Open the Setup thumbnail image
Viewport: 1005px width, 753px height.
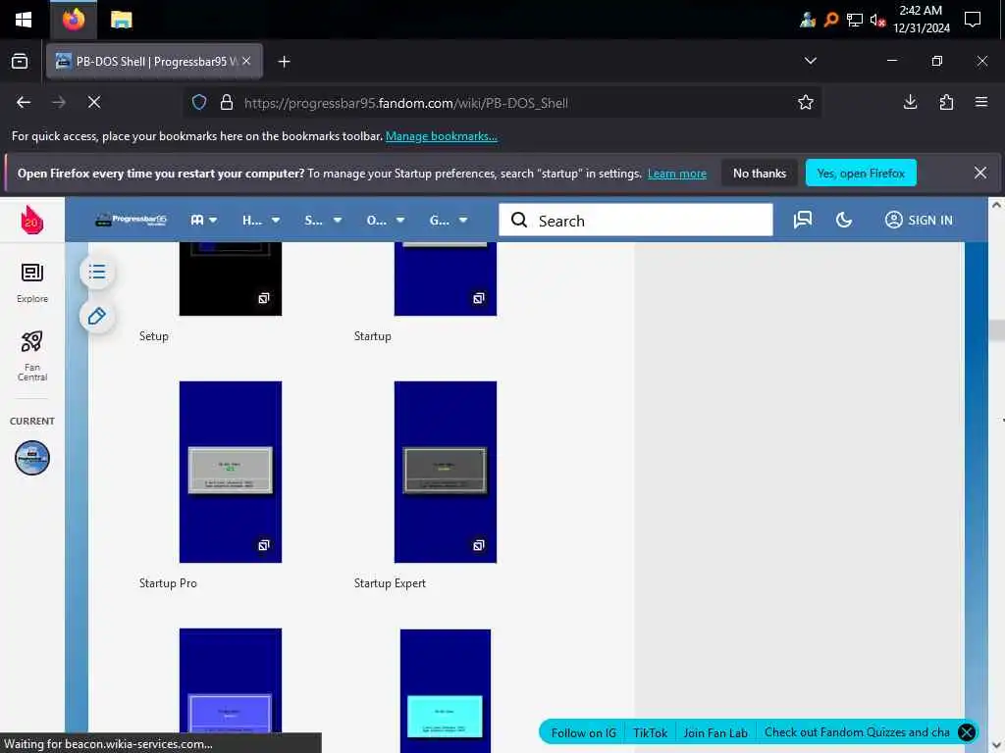tap(230, 278)
